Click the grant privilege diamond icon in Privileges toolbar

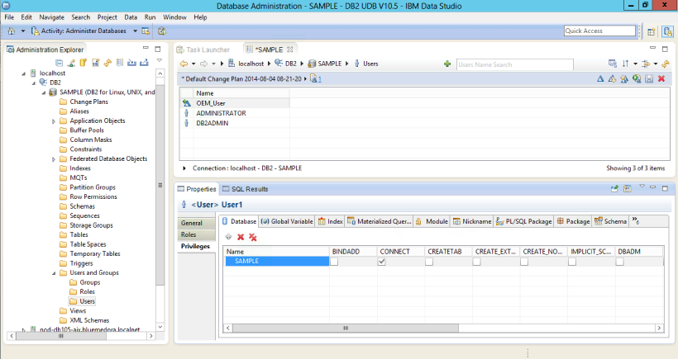click(x=229, y=237)
